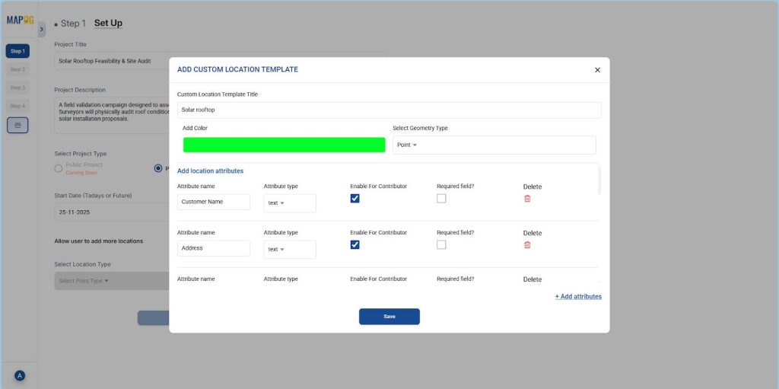Click the ADD CUSTOM LOCATION TEMPLATE title
This screenshot has width=779, height=389.
(237, 69)
